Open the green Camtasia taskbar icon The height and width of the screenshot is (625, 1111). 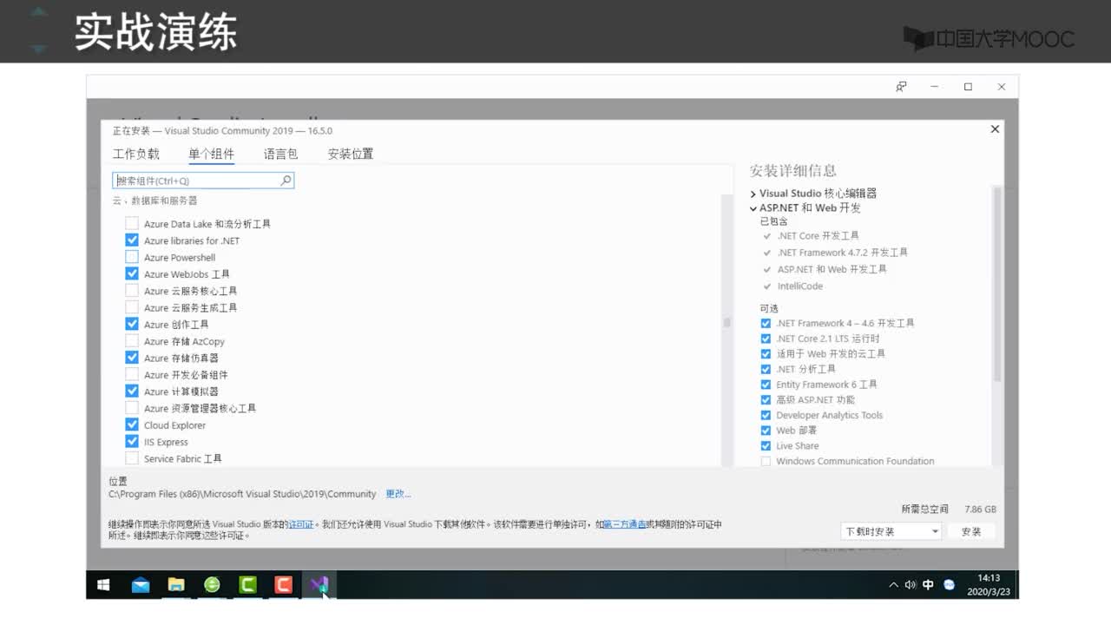point(247,585)
